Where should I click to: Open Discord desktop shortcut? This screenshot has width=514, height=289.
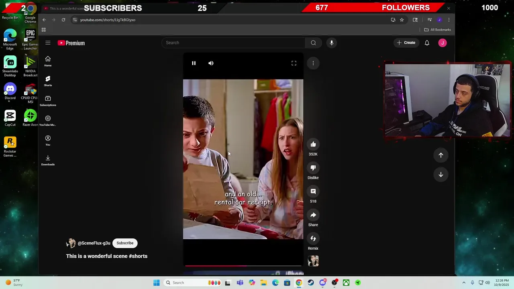pyautogui.click(x=10, y=92)
